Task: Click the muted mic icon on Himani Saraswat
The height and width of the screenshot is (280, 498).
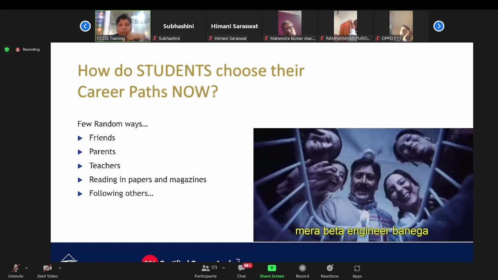Action: click(x=210, y=38)
